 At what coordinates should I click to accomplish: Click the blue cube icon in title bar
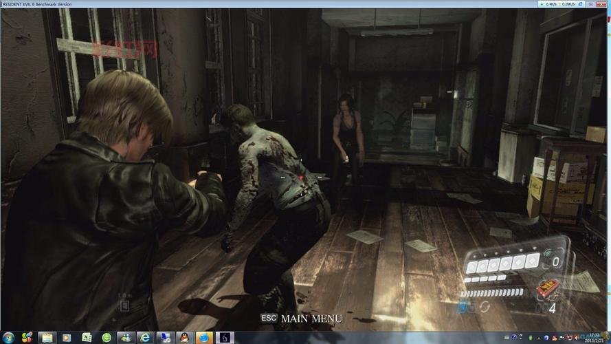[580, 4]
